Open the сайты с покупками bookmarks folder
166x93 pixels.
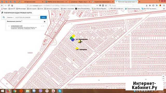coord(67,9)
